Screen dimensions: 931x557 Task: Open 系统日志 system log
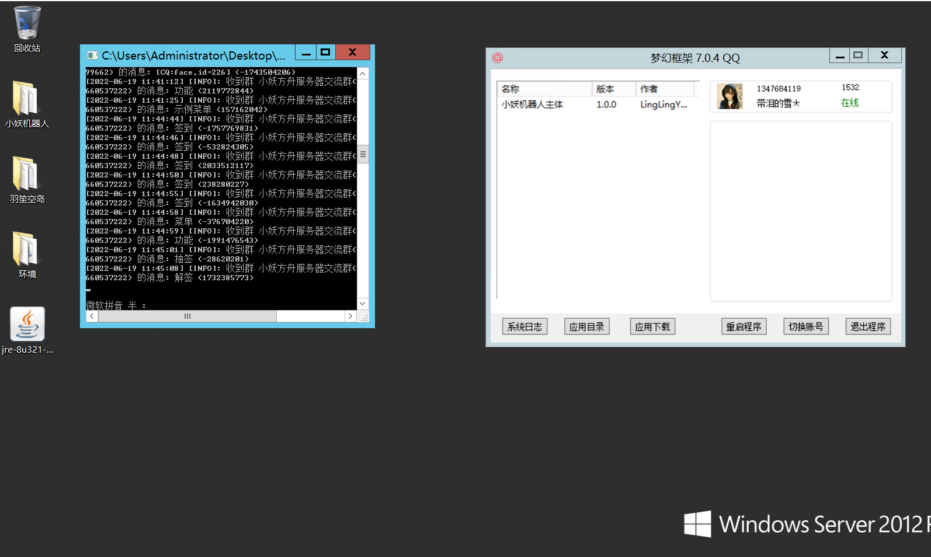pyautogui.click(x=524, y=327)
